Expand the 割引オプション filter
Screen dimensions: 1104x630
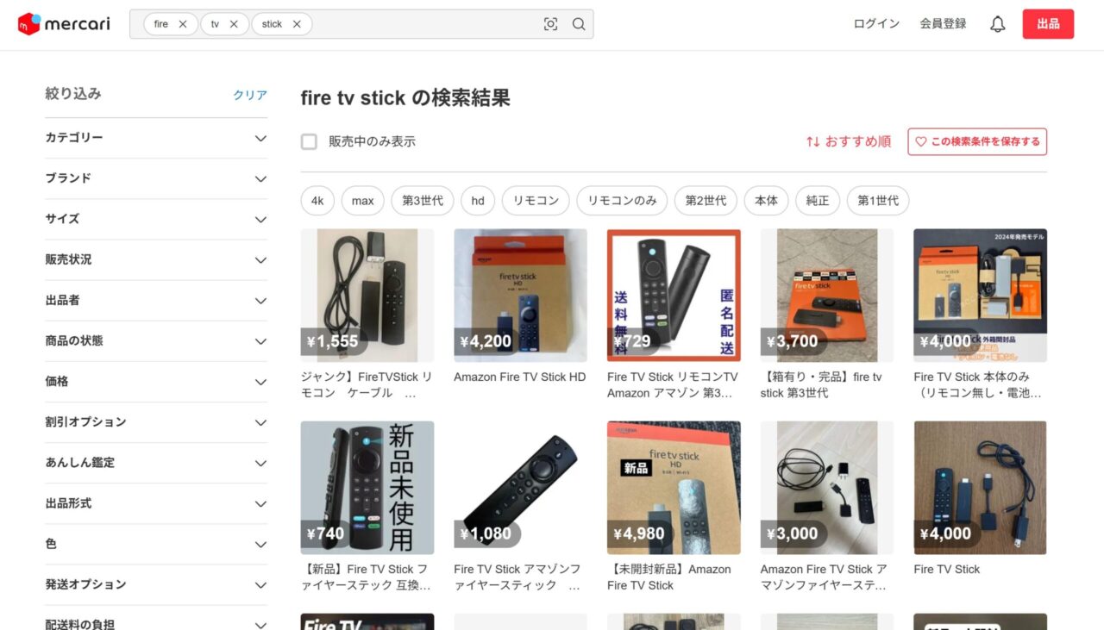156,422
